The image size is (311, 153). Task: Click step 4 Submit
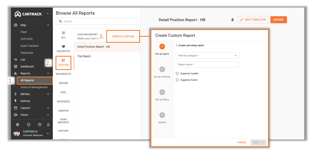tap(162, 118)
